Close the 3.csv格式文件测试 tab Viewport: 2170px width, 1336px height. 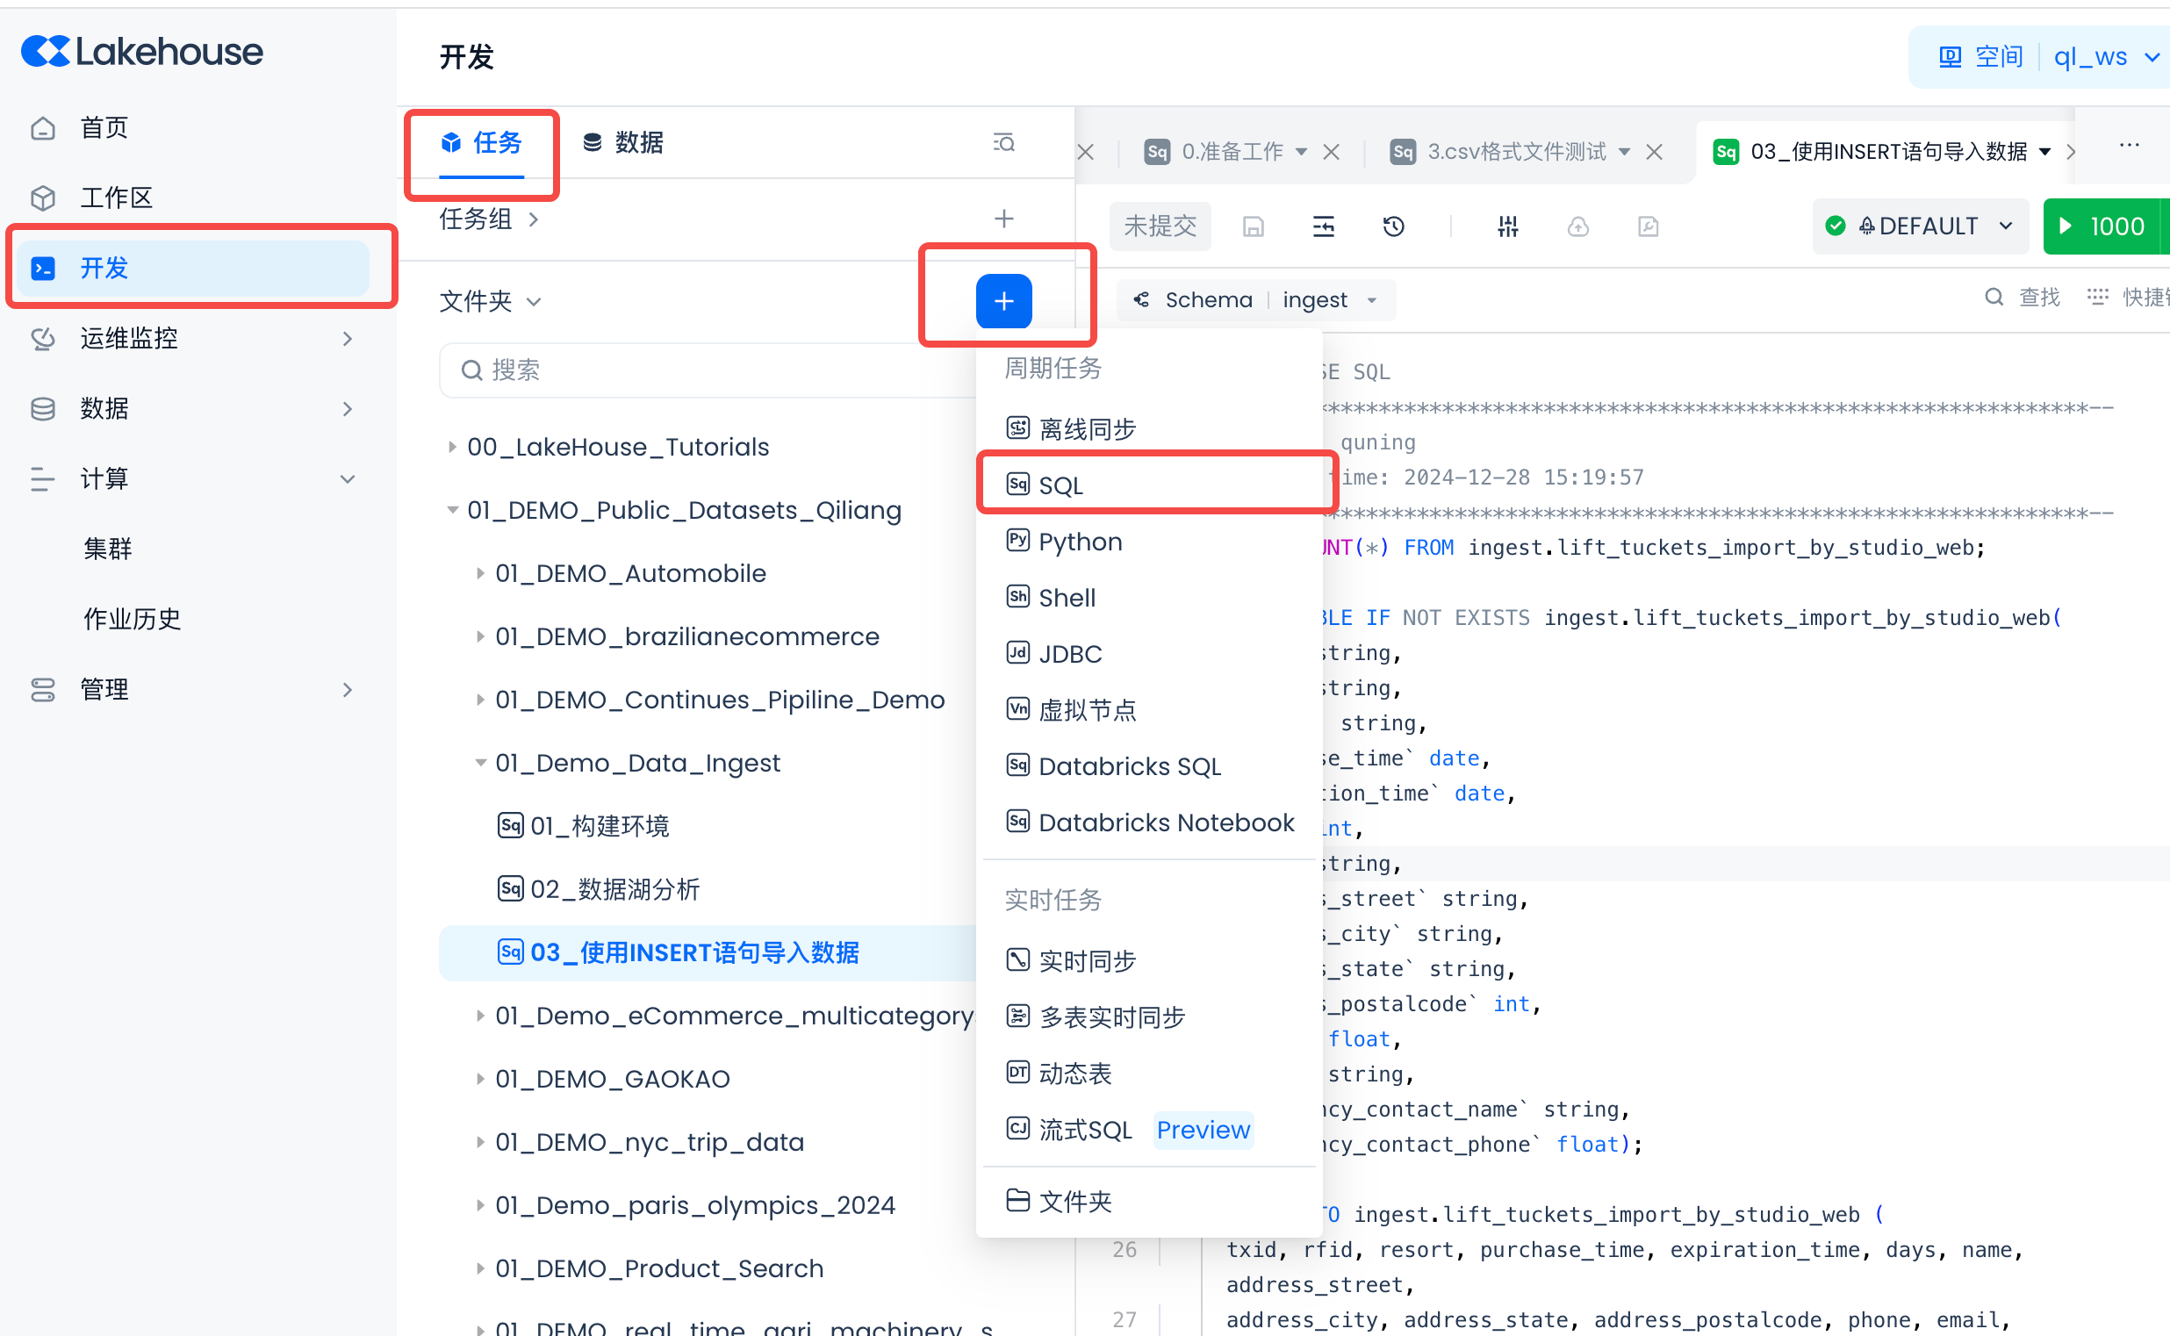point(1654,152)
